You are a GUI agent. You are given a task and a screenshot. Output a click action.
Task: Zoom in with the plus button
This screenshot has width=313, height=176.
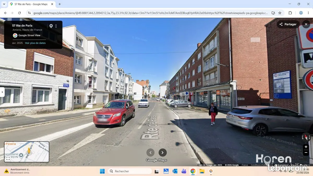coord(306,147)
